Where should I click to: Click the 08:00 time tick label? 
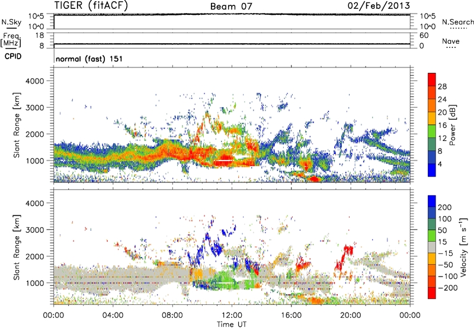[x=172, y=316]
